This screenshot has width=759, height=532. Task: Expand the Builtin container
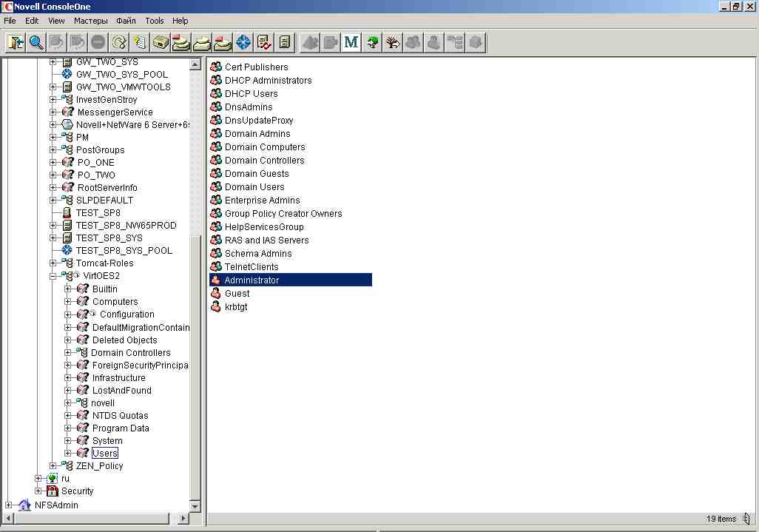pos(68,289)
